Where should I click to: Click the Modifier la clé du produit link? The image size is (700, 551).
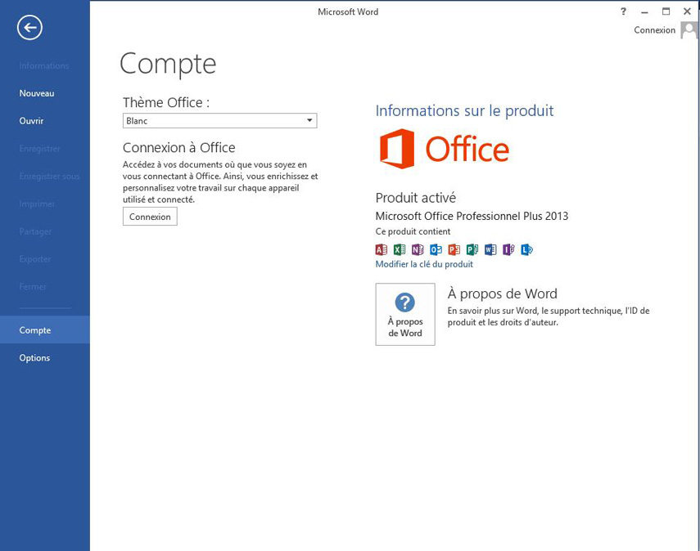pos(424,264)
